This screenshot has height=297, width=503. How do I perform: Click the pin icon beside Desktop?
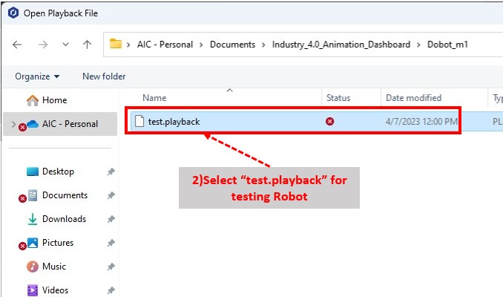[x=111, y=172]
